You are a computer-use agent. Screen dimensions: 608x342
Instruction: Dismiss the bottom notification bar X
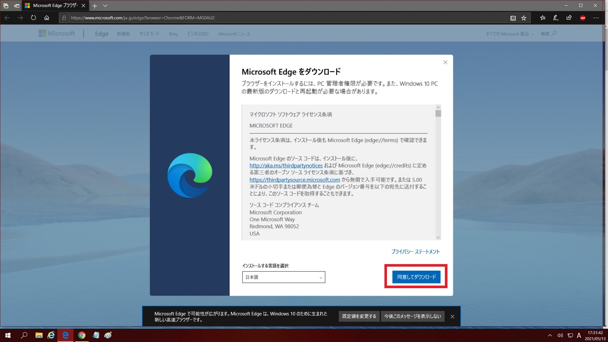452,316
